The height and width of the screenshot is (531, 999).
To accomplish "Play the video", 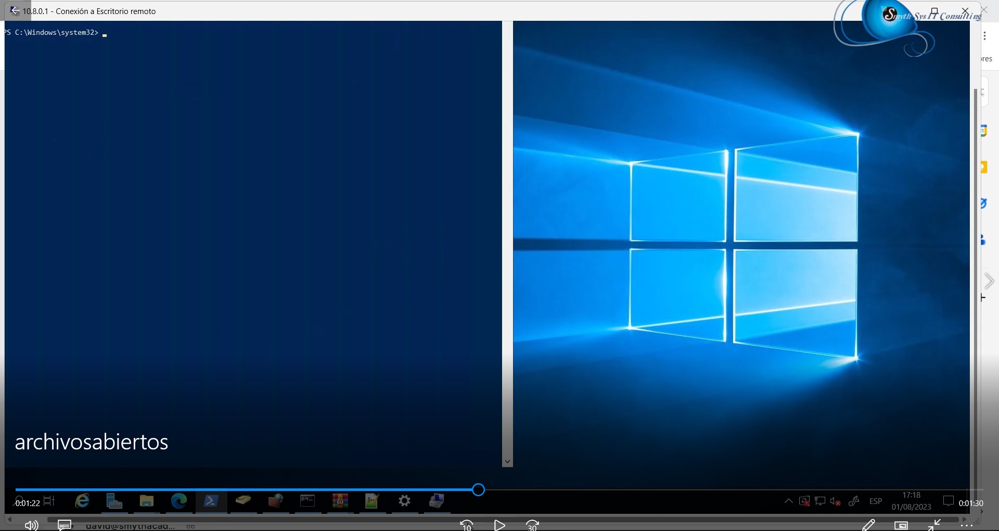I will click(x=499, y=525).
